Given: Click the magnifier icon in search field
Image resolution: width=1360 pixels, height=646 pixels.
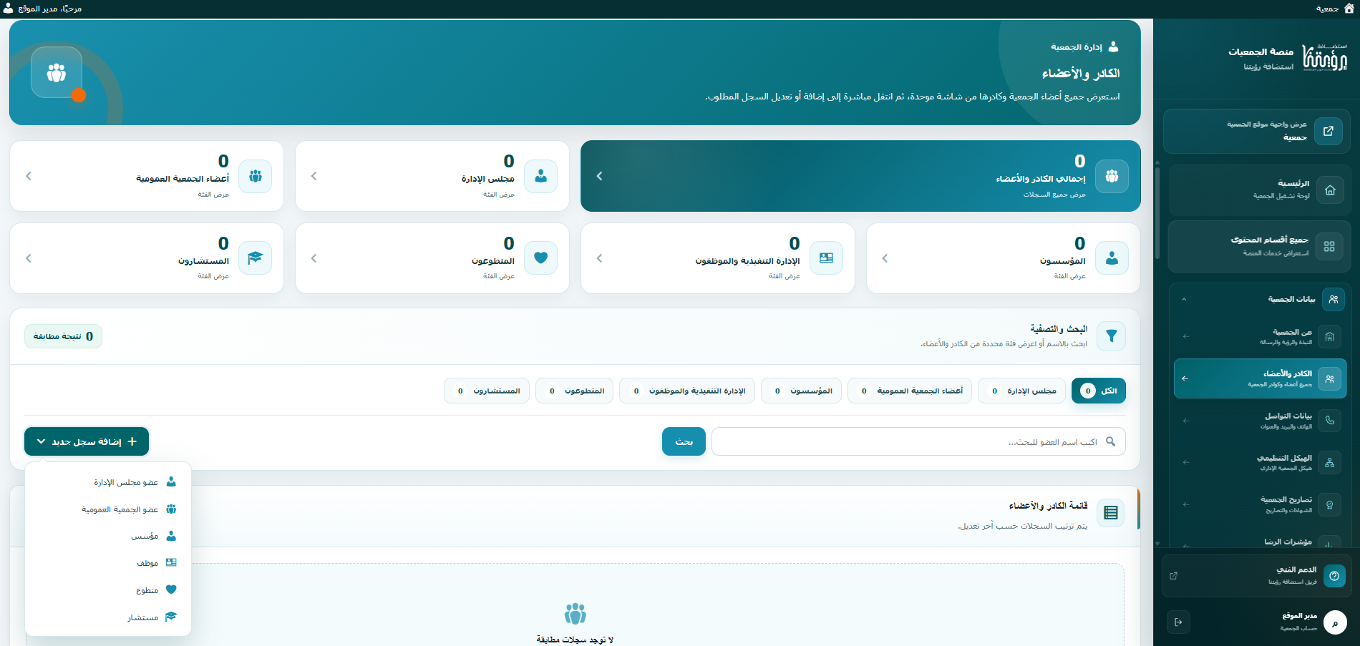Looking at the screenshot, I should tap(1111, 441).
